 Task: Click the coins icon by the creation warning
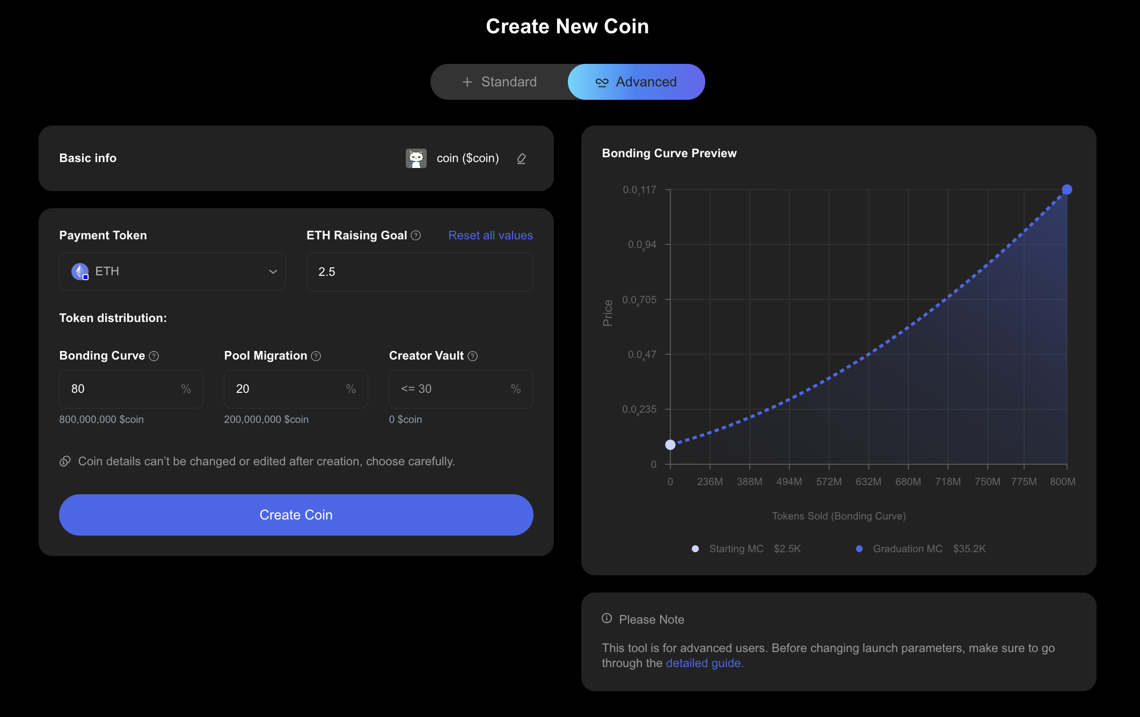tap(65, 462)
